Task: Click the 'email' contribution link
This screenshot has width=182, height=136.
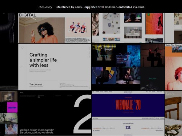Action: pyautogui.click(x=140, y=7)
